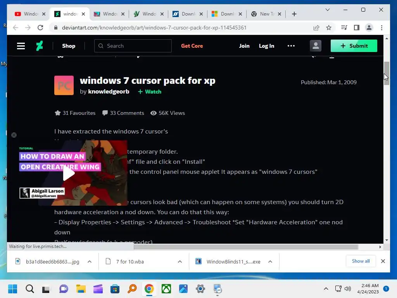Open the three-dots more menu in header

tap(291, 46)
